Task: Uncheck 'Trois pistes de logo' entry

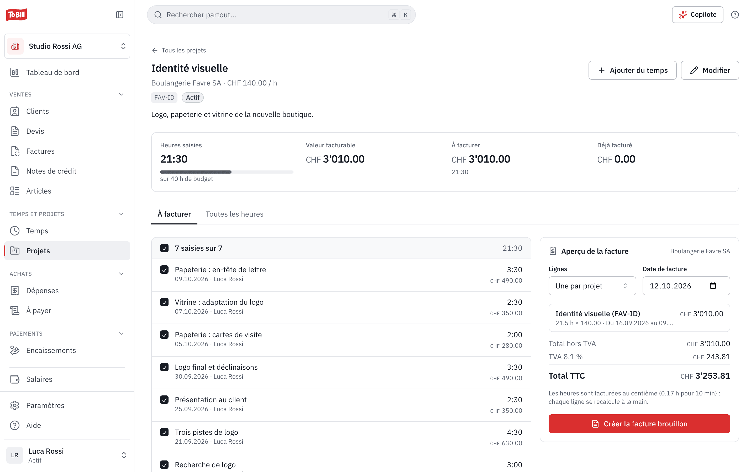Action: click(164, 432)
